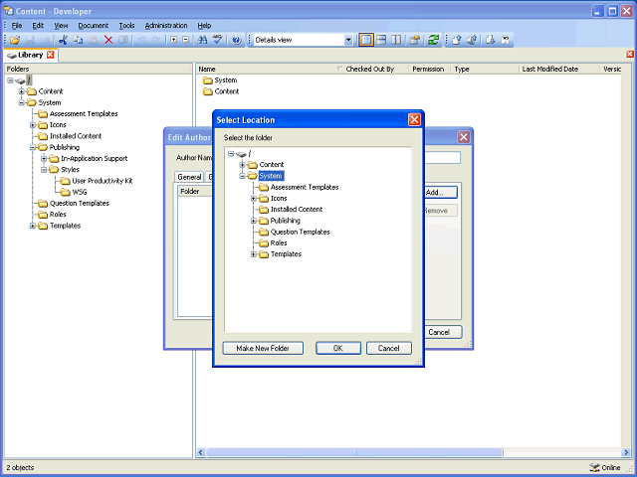Image resolution: width=637 pixels, height=477 pixels.
Task: Click the Last Modified Date column header
Action: 558,69
